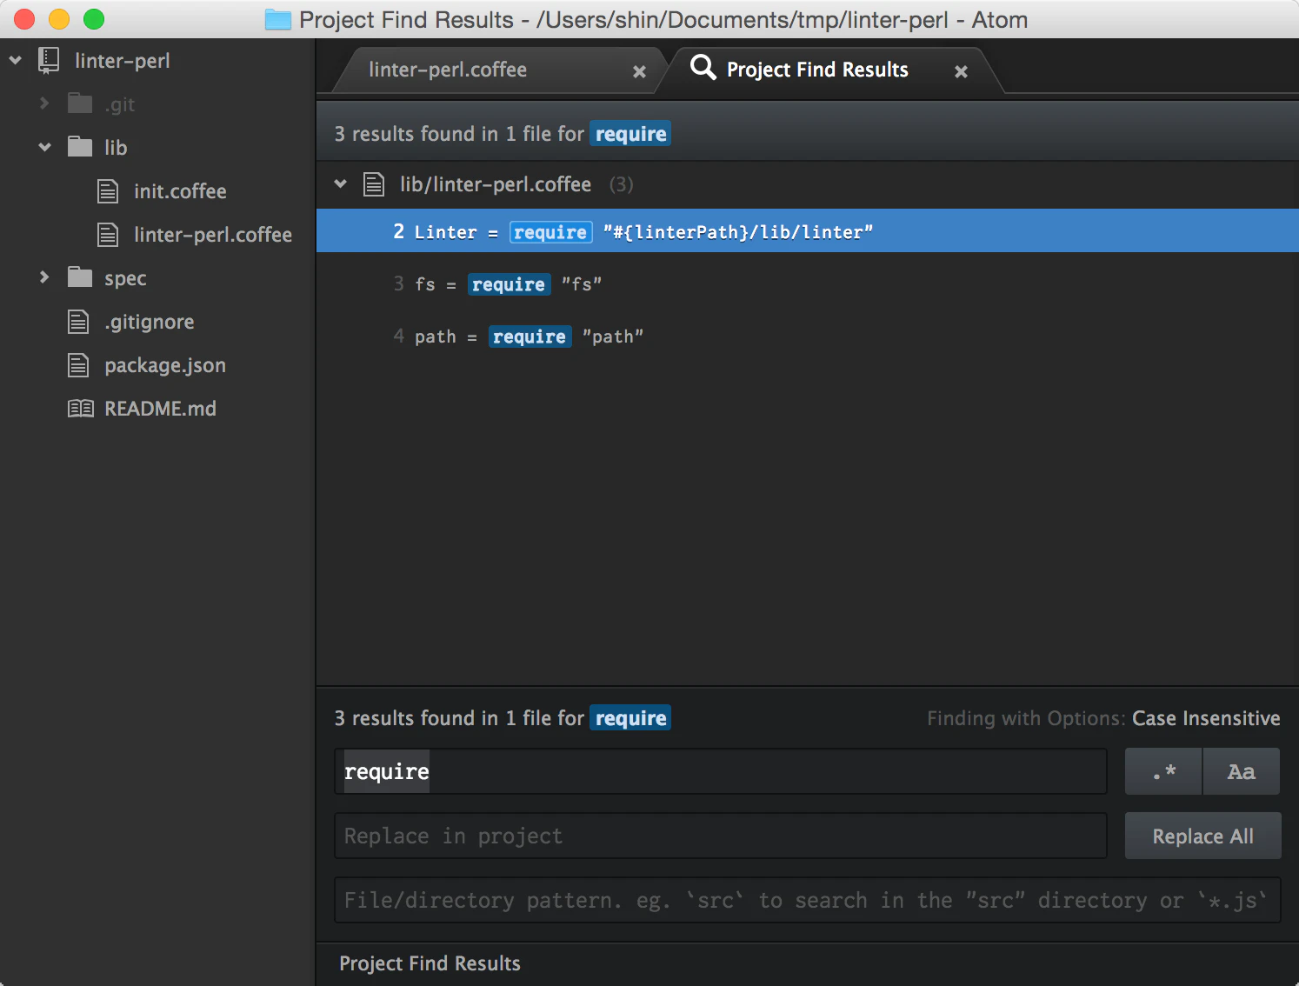The image size is (1299, 986).
Task: Close the Project Find Results tab
Action: (961, 71)
